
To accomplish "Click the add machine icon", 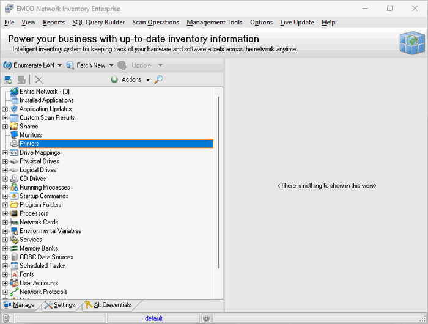I will pos(8,80).
